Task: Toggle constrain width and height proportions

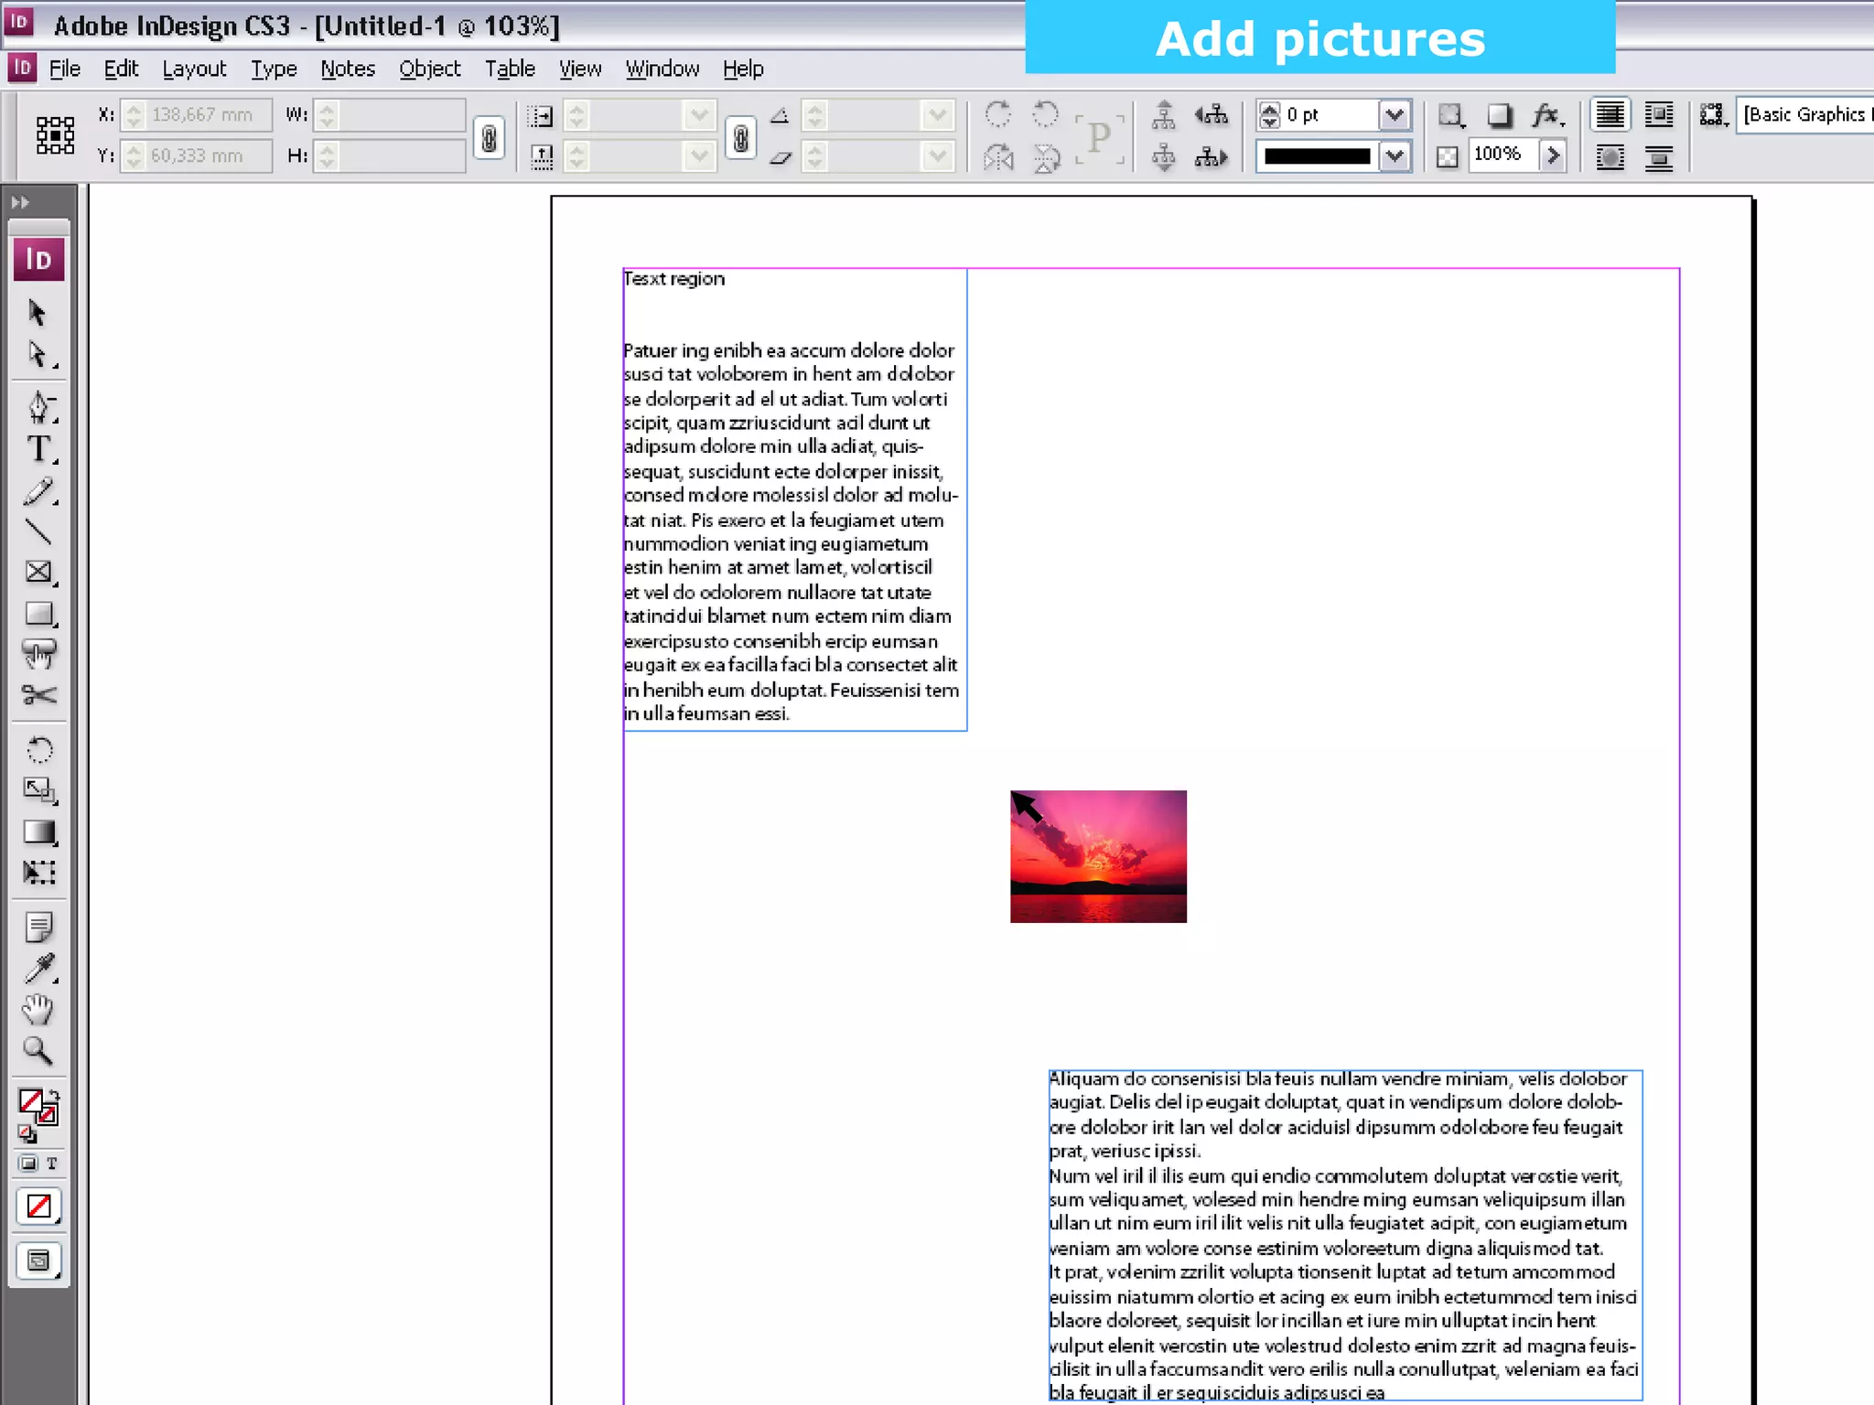Action: coord(490,138)
